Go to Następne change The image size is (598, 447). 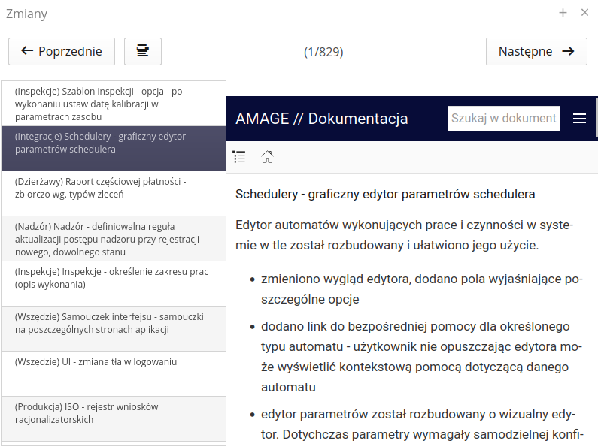click(x=536, y=51)
